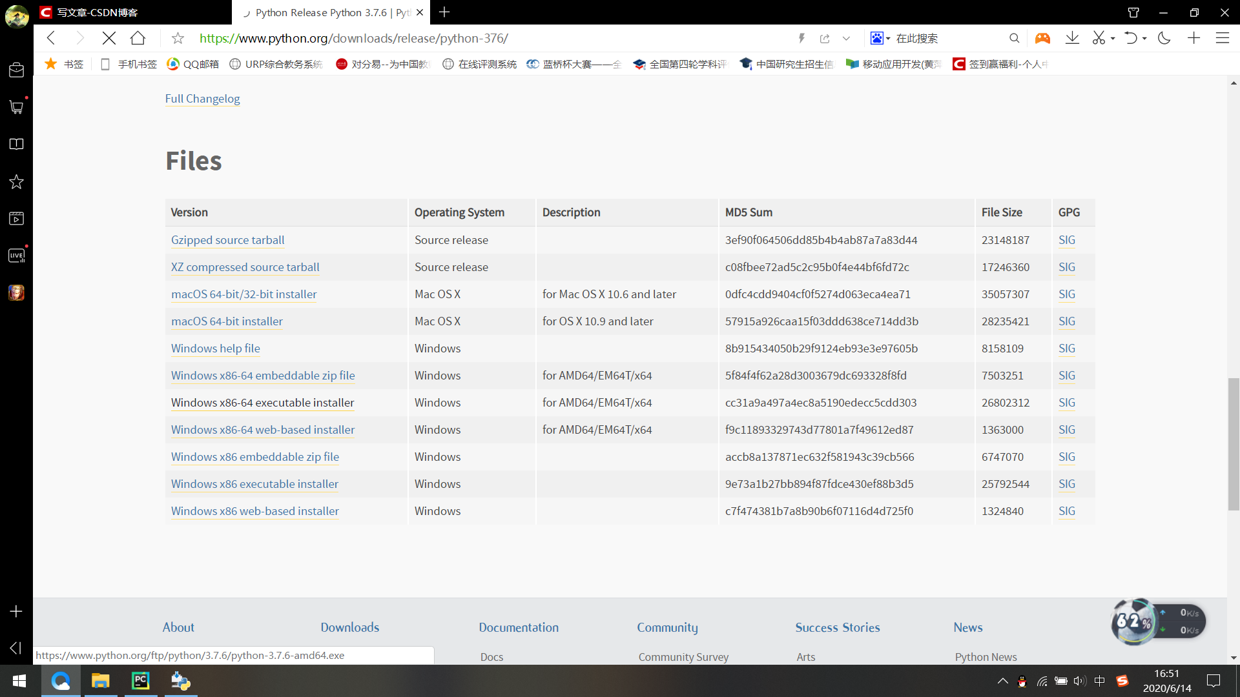Toggle the 中 input method indicator
Screen dimensions: 1240x697
[1100, 681]
